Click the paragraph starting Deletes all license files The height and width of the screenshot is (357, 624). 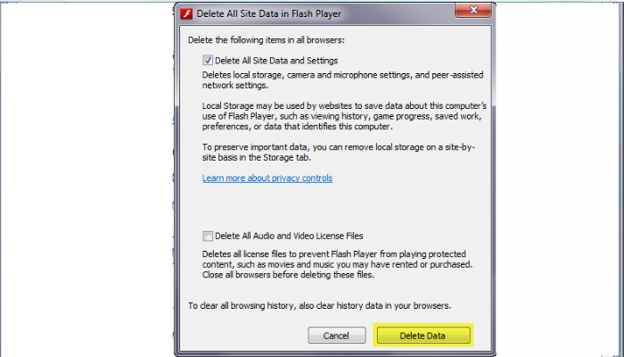(338, 264)
